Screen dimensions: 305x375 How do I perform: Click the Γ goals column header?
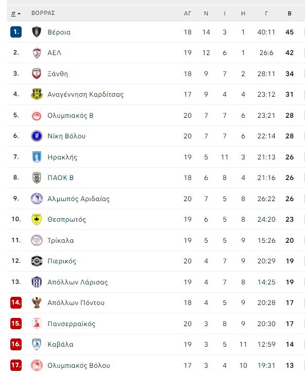266,13
